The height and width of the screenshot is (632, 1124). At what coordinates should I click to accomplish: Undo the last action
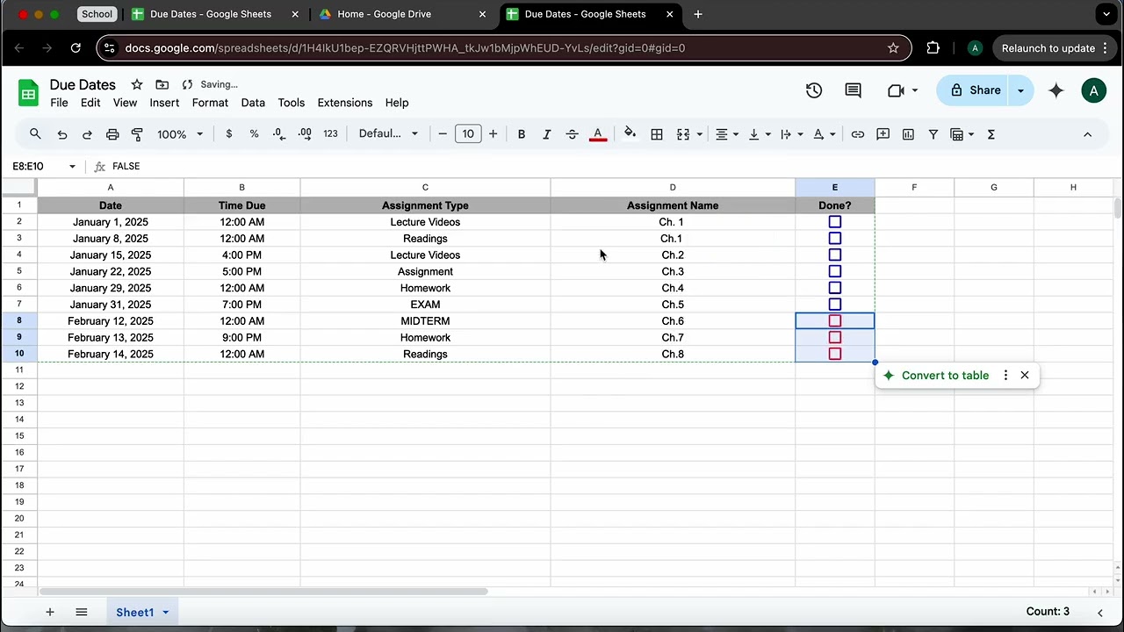[62, 134]
